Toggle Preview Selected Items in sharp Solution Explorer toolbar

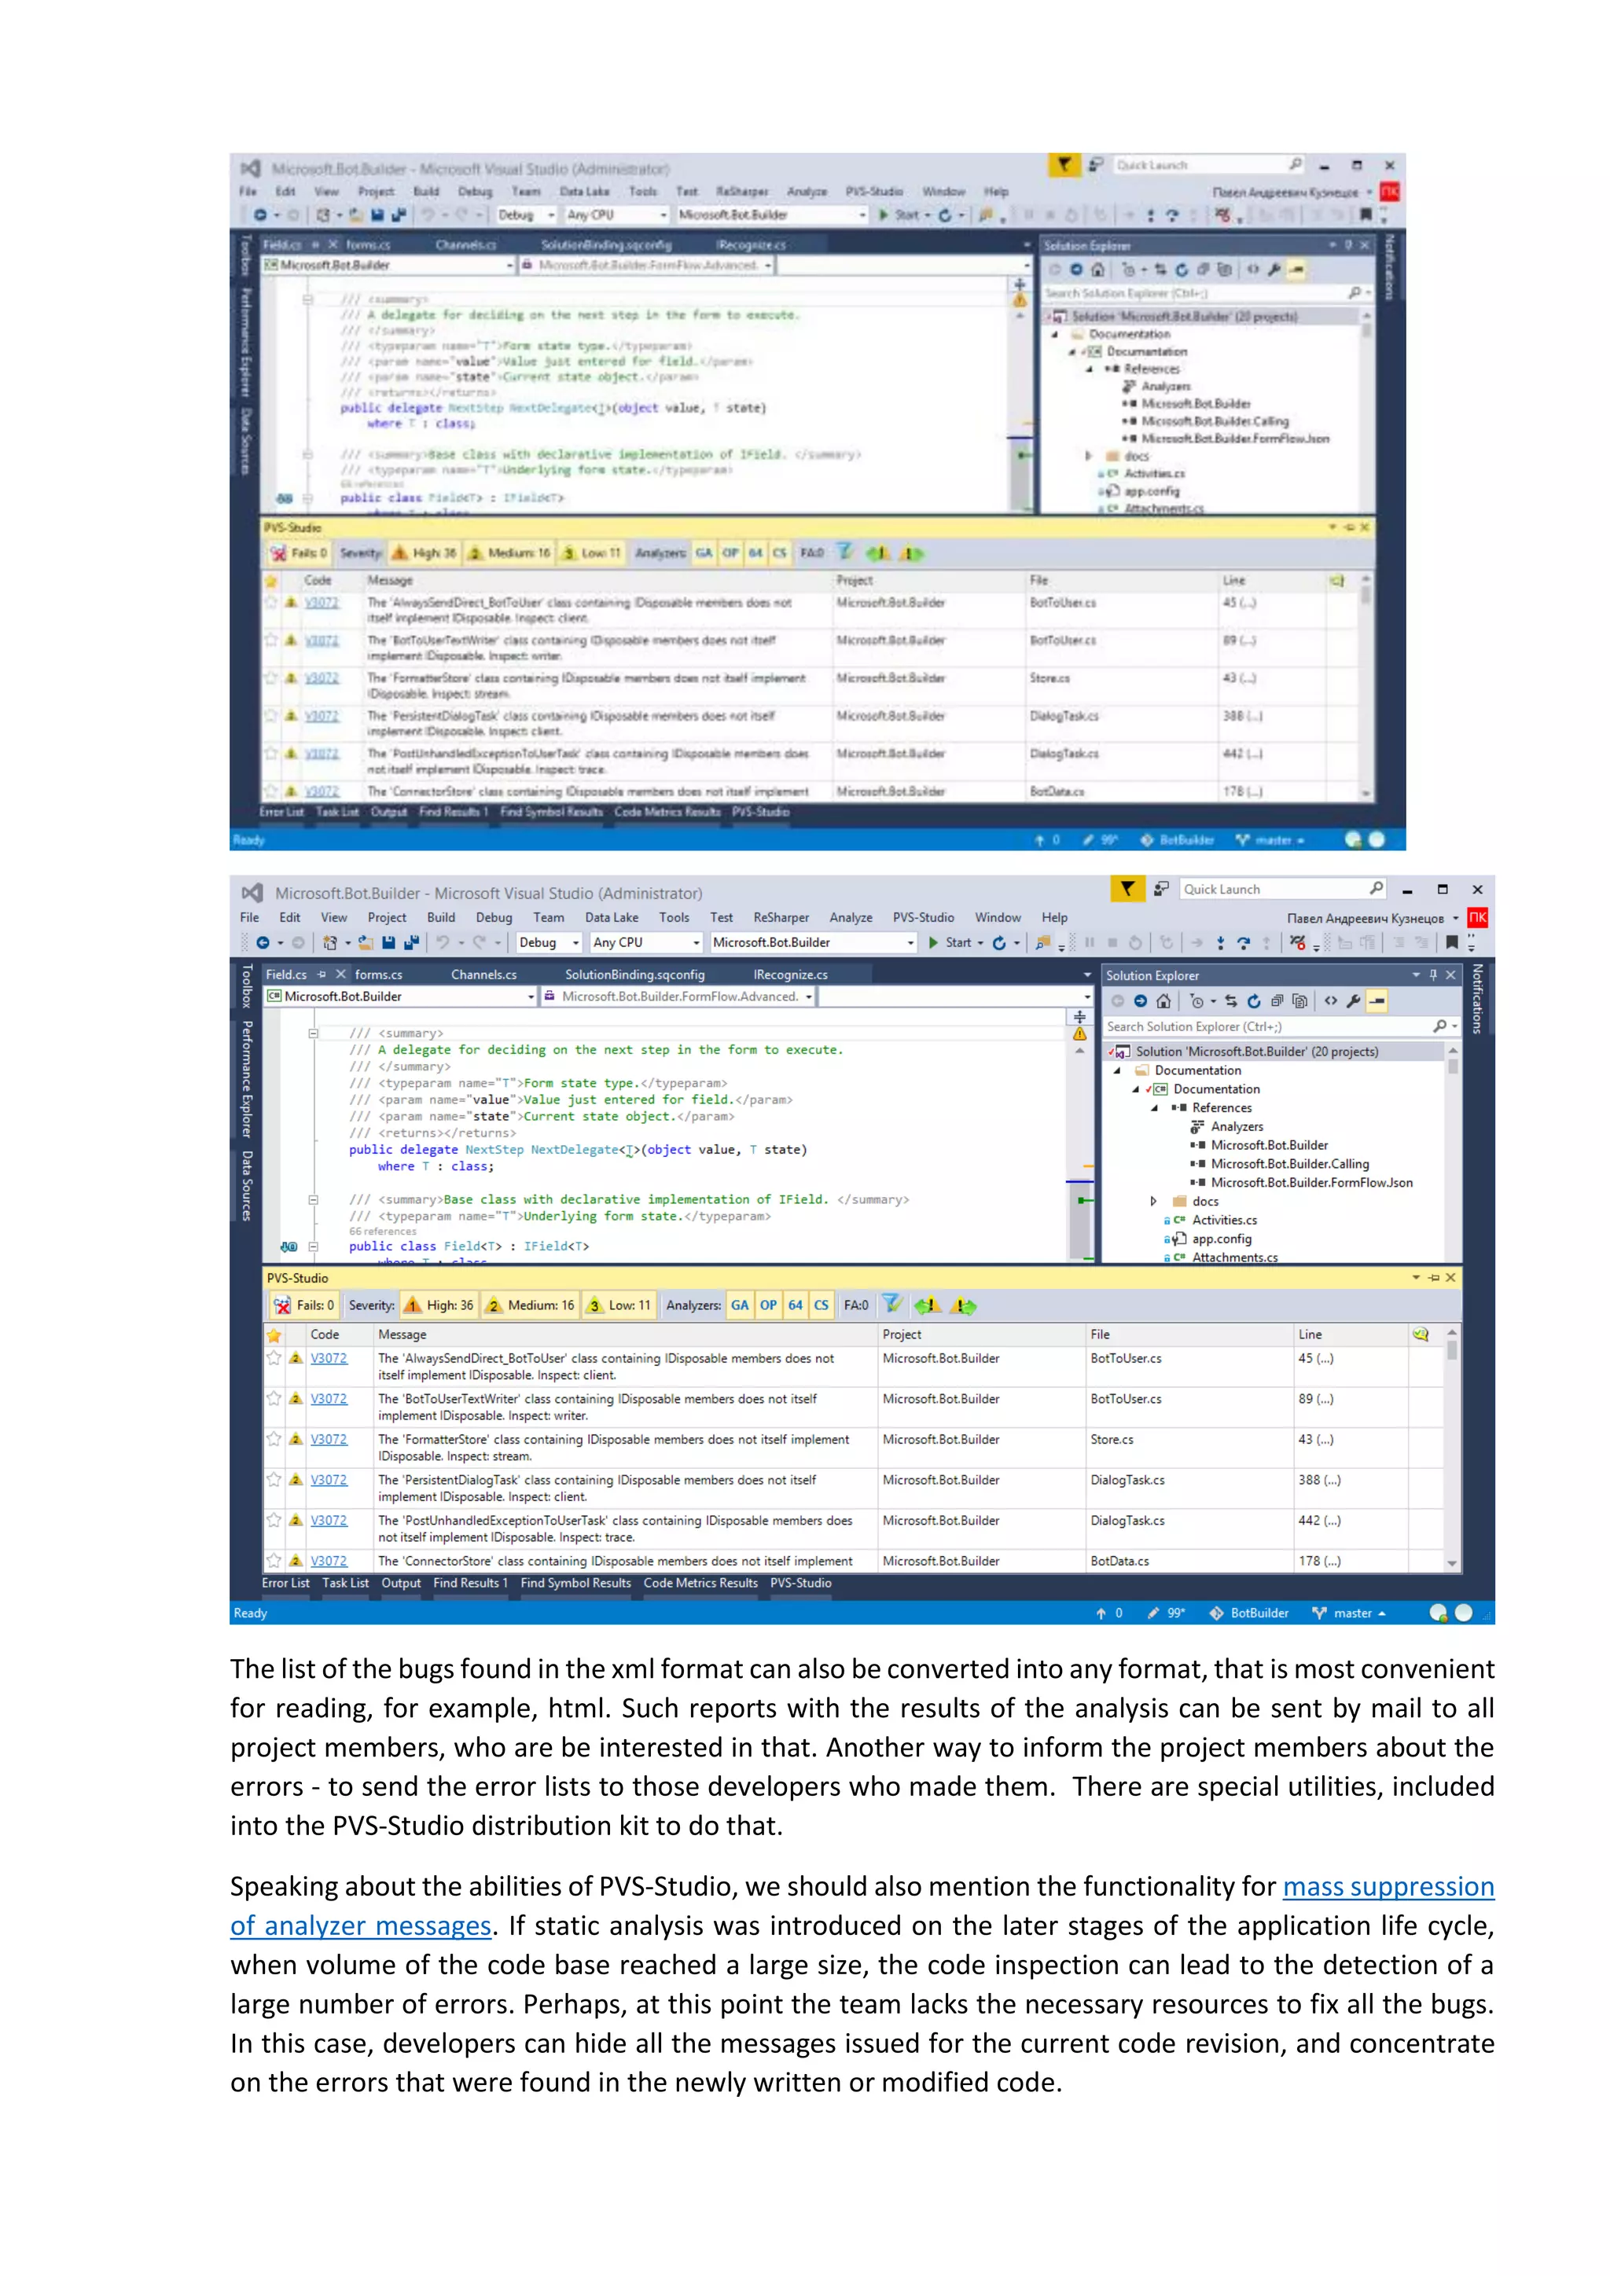(x=1377, y=1001)
